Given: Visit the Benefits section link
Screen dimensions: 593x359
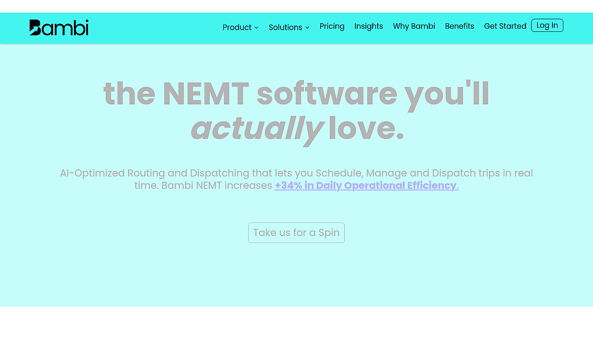Looking at the screenshot, I should [x=459, y=26].
